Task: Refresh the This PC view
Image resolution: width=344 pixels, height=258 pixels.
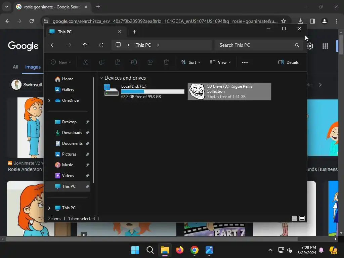Action: click(x=101, y=45)
